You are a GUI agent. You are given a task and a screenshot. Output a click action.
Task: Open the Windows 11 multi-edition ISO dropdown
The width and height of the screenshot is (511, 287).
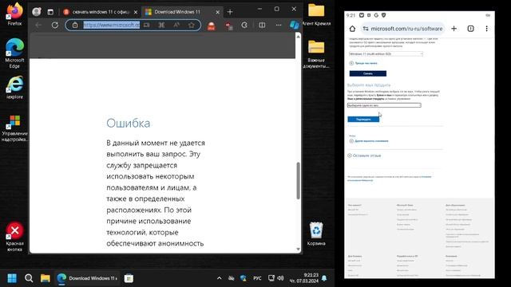click(386, 53)
